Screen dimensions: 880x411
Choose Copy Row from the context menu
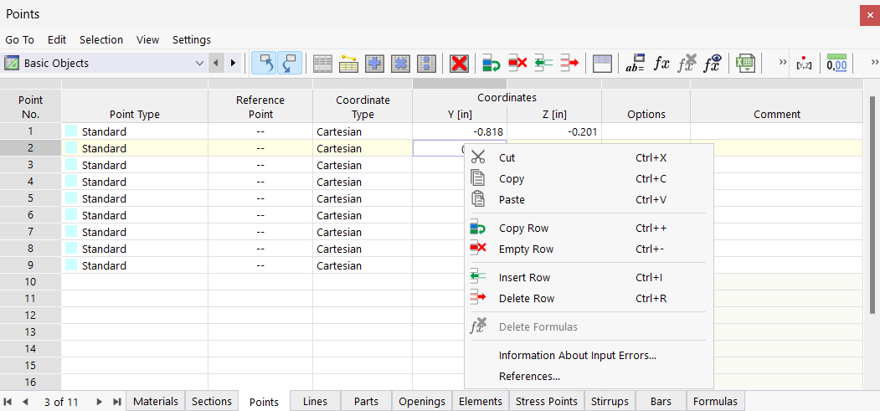[x=523, y=228]
